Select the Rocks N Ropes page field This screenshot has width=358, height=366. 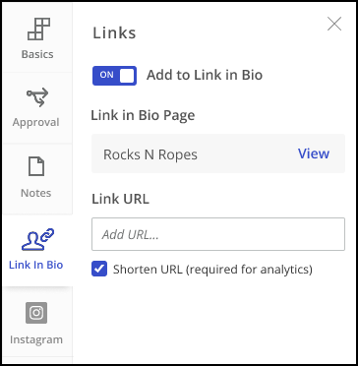click(x=218, y=153)
